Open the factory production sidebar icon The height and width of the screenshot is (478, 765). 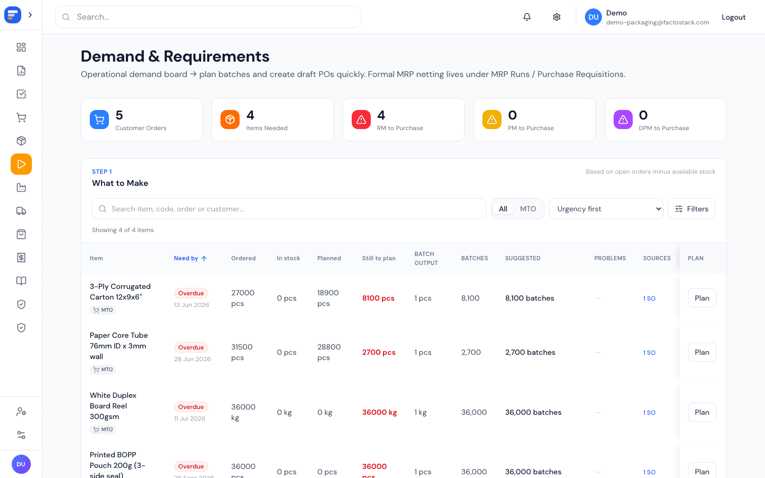coord(21,187)
